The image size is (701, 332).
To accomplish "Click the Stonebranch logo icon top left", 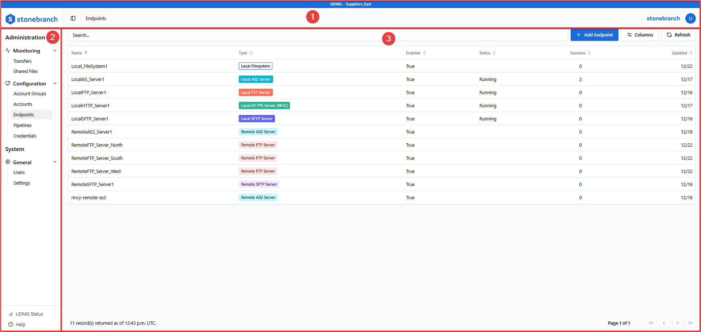I will tap(10, 19).
